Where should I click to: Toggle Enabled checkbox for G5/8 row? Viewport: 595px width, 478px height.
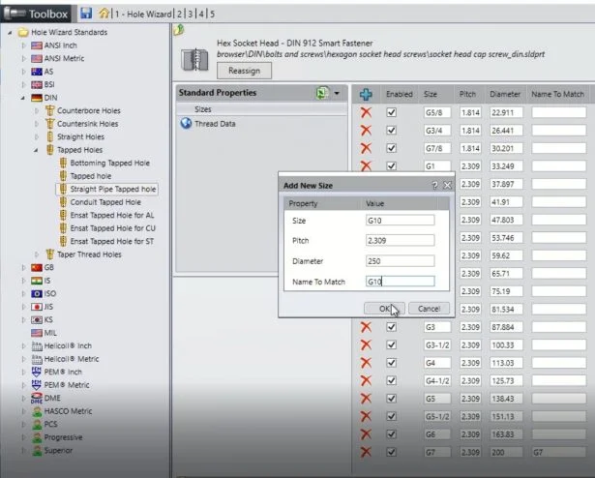392,113
